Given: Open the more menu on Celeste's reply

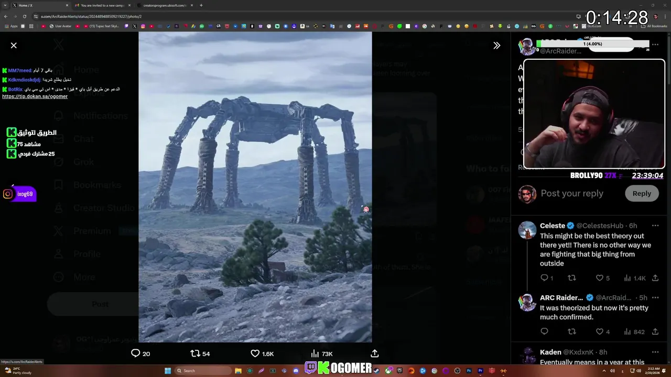Looking at the screenshot, I should tap(655, 226).
